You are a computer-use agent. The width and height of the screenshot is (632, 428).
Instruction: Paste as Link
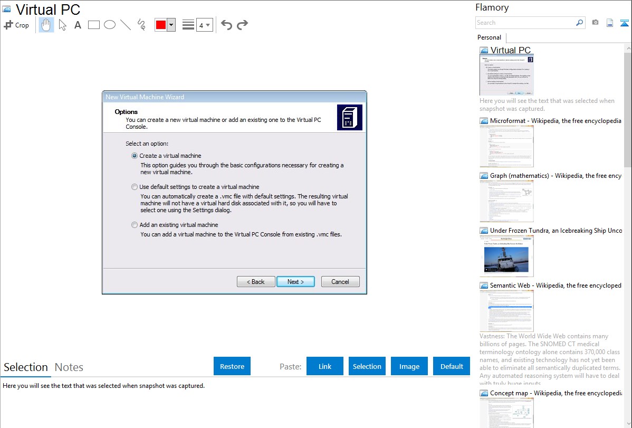tap(325, 366)
